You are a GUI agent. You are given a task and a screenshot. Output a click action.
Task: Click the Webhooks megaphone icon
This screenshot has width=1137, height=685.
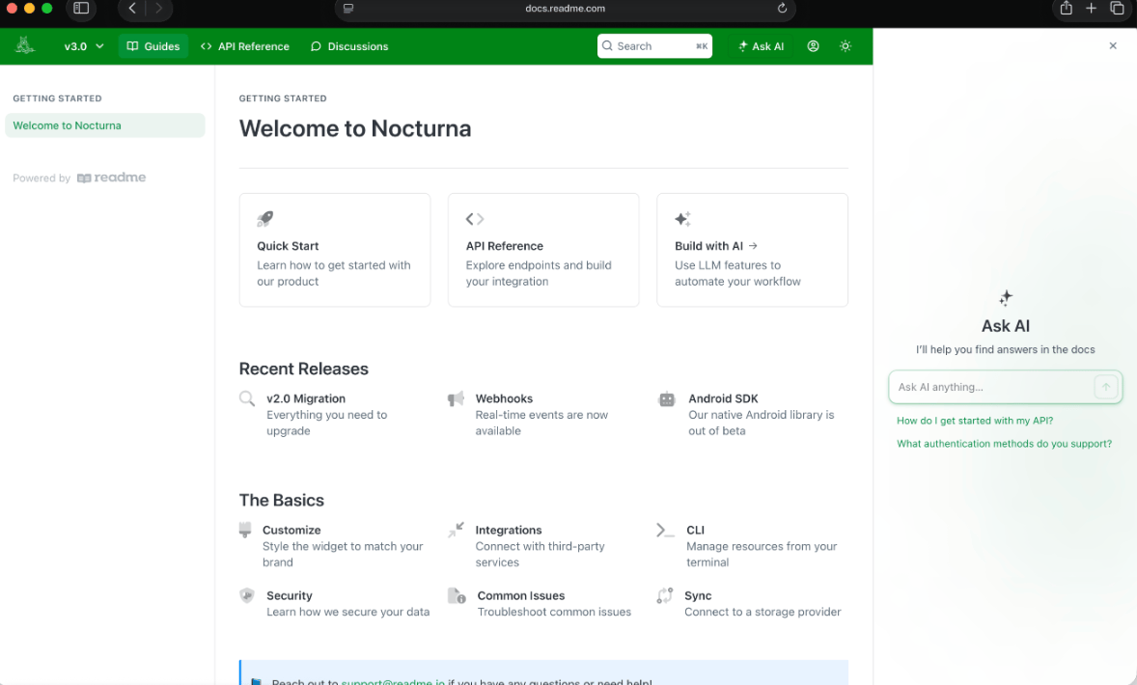click(457, 398)
